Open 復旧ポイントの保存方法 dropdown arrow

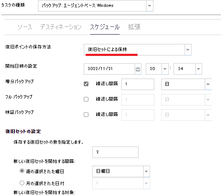[188, 50]
